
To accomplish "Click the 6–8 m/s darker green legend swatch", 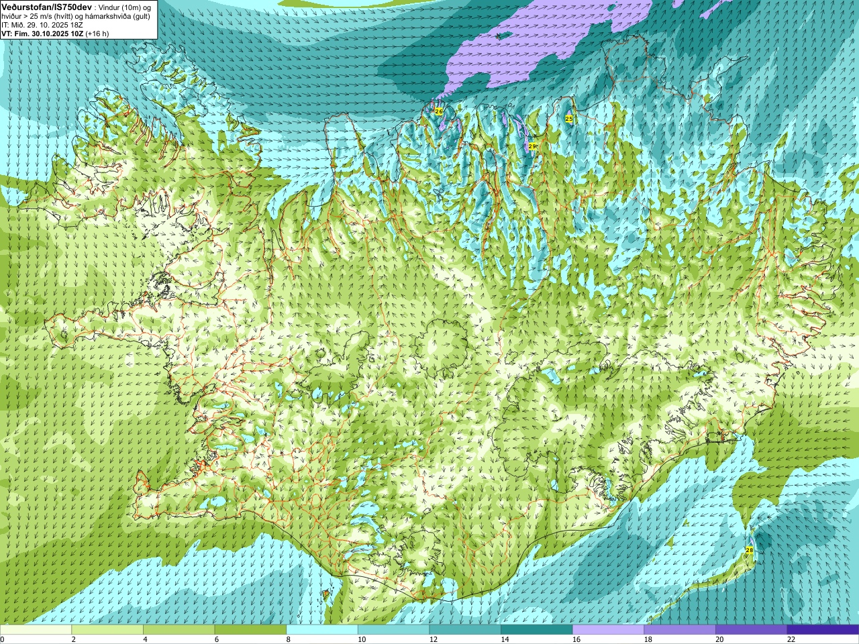I will click(x=250, y=630).
